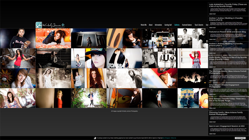Click the All images copyright notice text

(x=124, y=111)
